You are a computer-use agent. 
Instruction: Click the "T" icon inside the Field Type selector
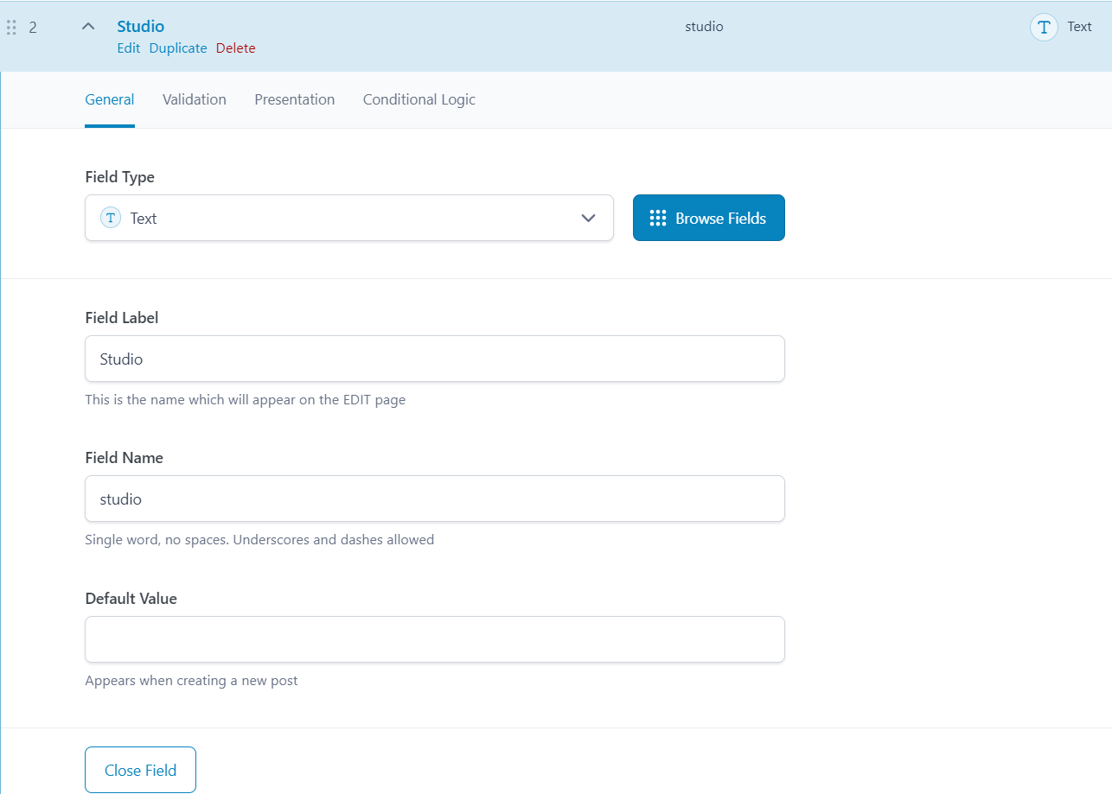[110, 218]
